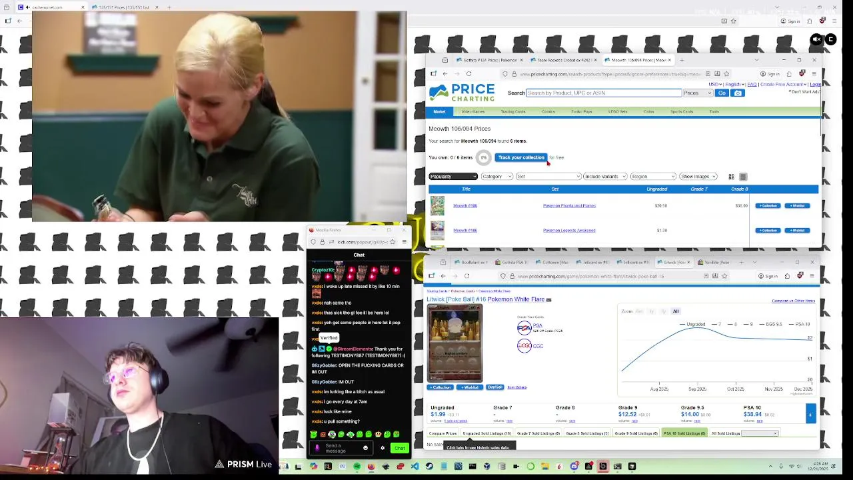Open the Compare Prices tab
This screenshot has width=853, height=480.
[442, 433]
